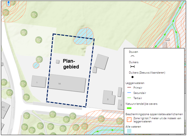Click the Secundair blue line swatch
The width and height of the screenshot is (187, 136).
tap(129, 93)
